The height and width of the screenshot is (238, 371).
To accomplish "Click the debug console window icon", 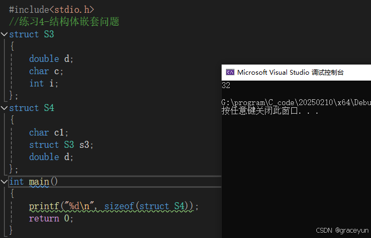I will pyautogui.click(x=230, y=72).
